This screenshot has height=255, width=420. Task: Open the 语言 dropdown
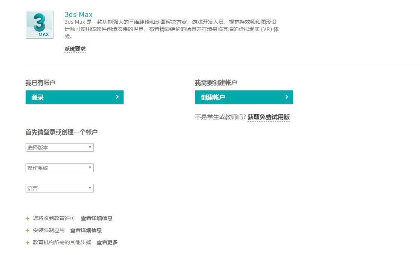click(60, 188)
